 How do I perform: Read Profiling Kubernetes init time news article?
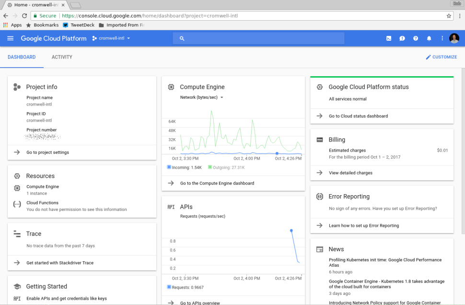[385, 263]
